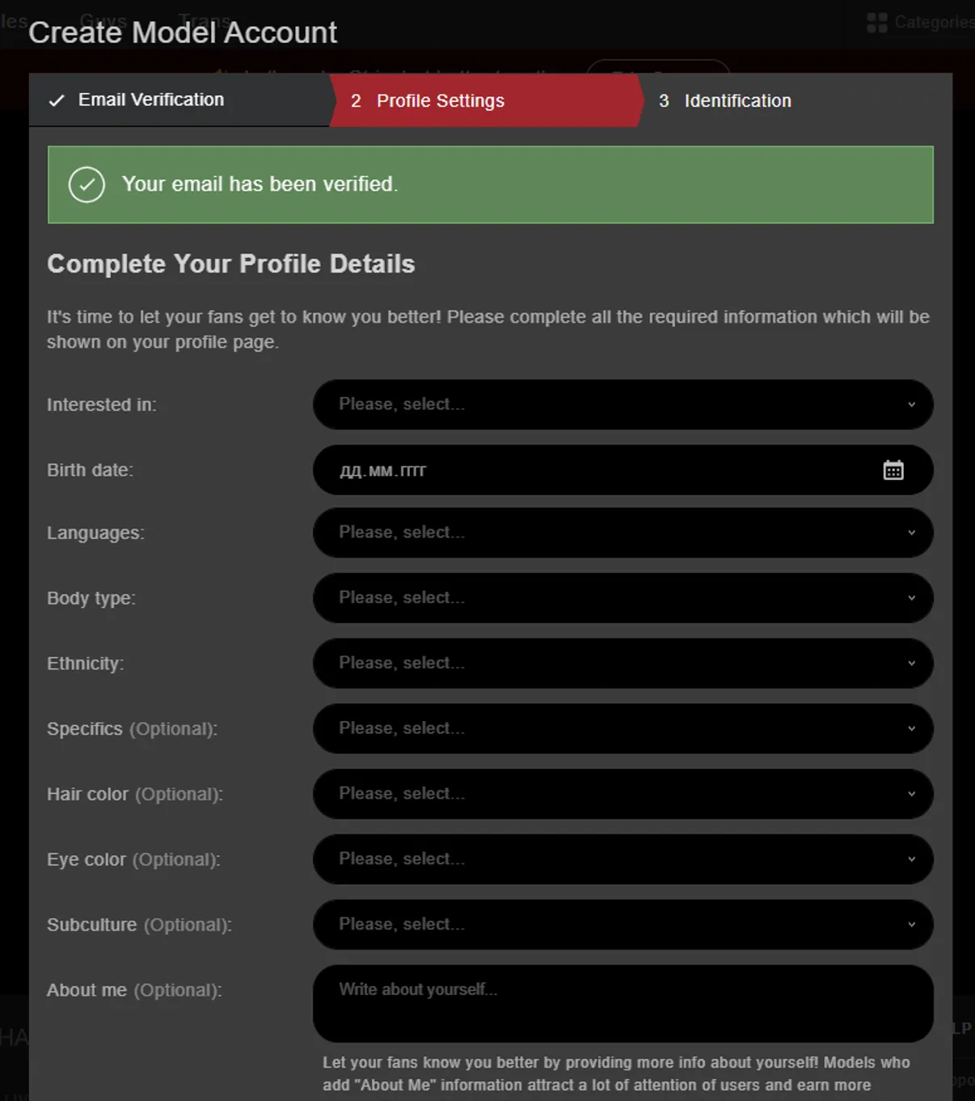
Task: Click the Languages dropdown chevron arrow
Action: pyautogui.click(x=911, y=533)
